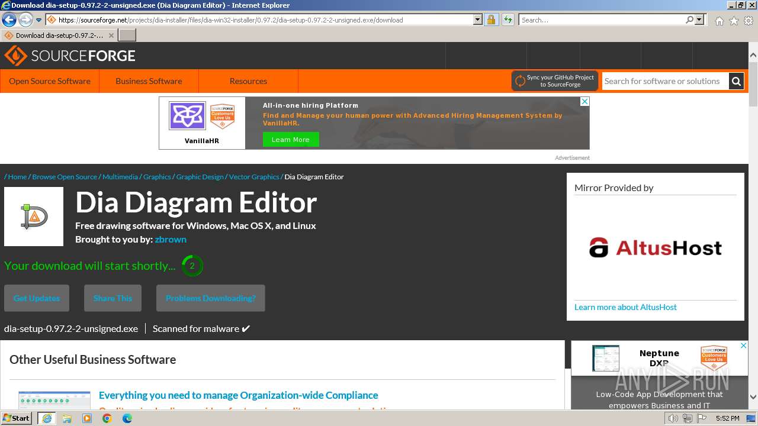The width and height of the screenshot is (758, 426).
Task: Click the site search magnifier button
Action: 736,81
